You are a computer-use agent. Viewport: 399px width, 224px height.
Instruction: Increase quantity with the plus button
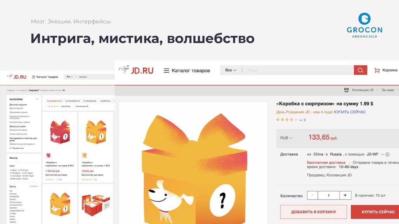(345, 195)
